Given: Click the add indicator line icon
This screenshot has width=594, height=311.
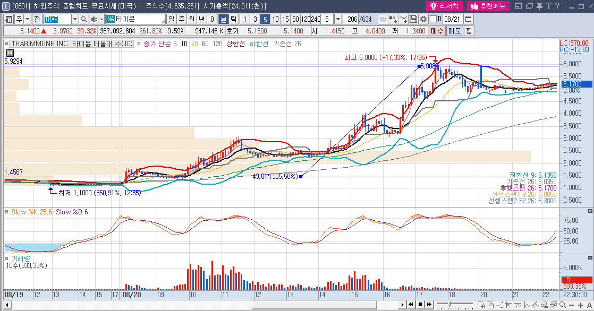Looking at the screenshot, I should click(x=403, y=19).
